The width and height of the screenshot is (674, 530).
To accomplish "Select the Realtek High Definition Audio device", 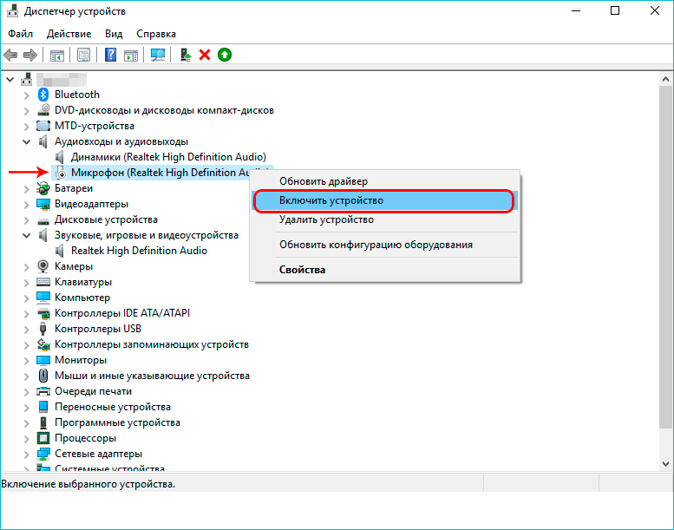I will 139,251.
